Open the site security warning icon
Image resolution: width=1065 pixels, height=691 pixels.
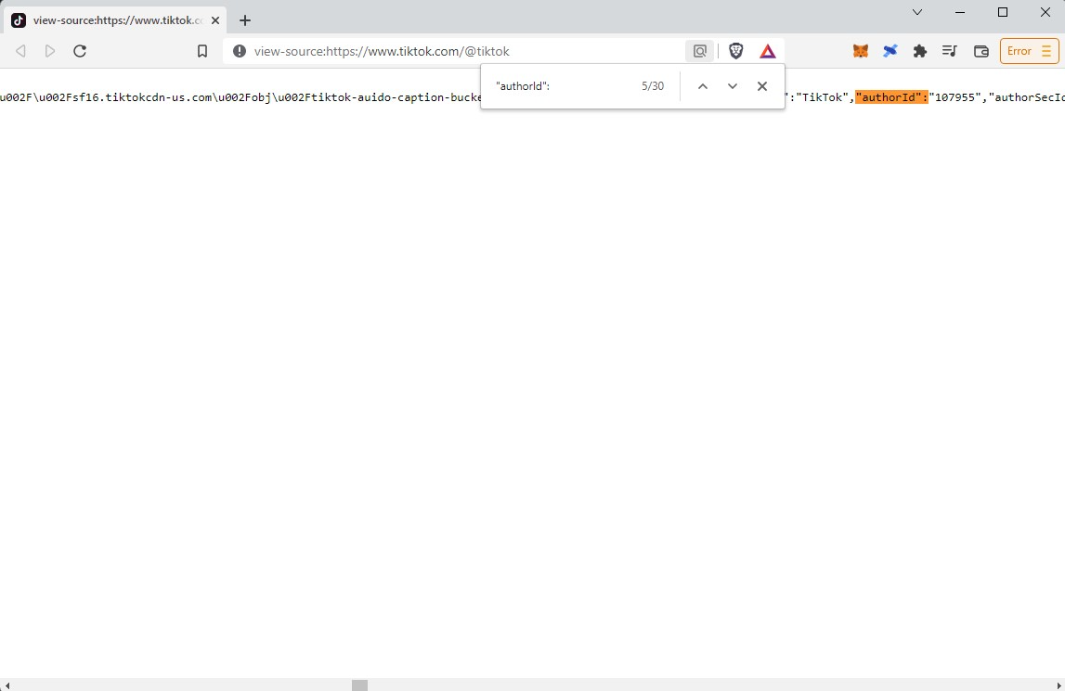click(239, 51)
